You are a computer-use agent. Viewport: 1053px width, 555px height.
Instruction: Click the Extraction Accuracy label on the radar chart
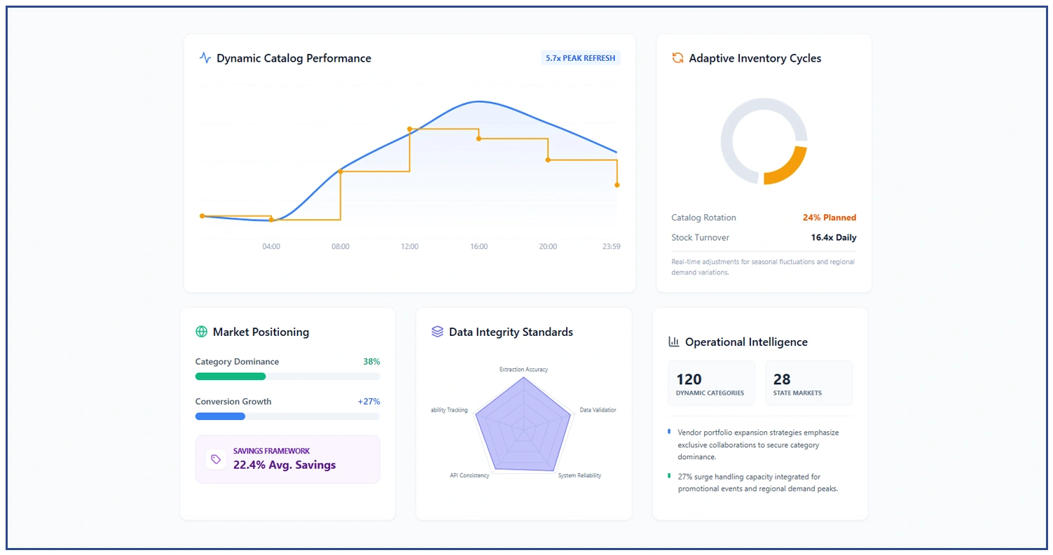(523, 369)
